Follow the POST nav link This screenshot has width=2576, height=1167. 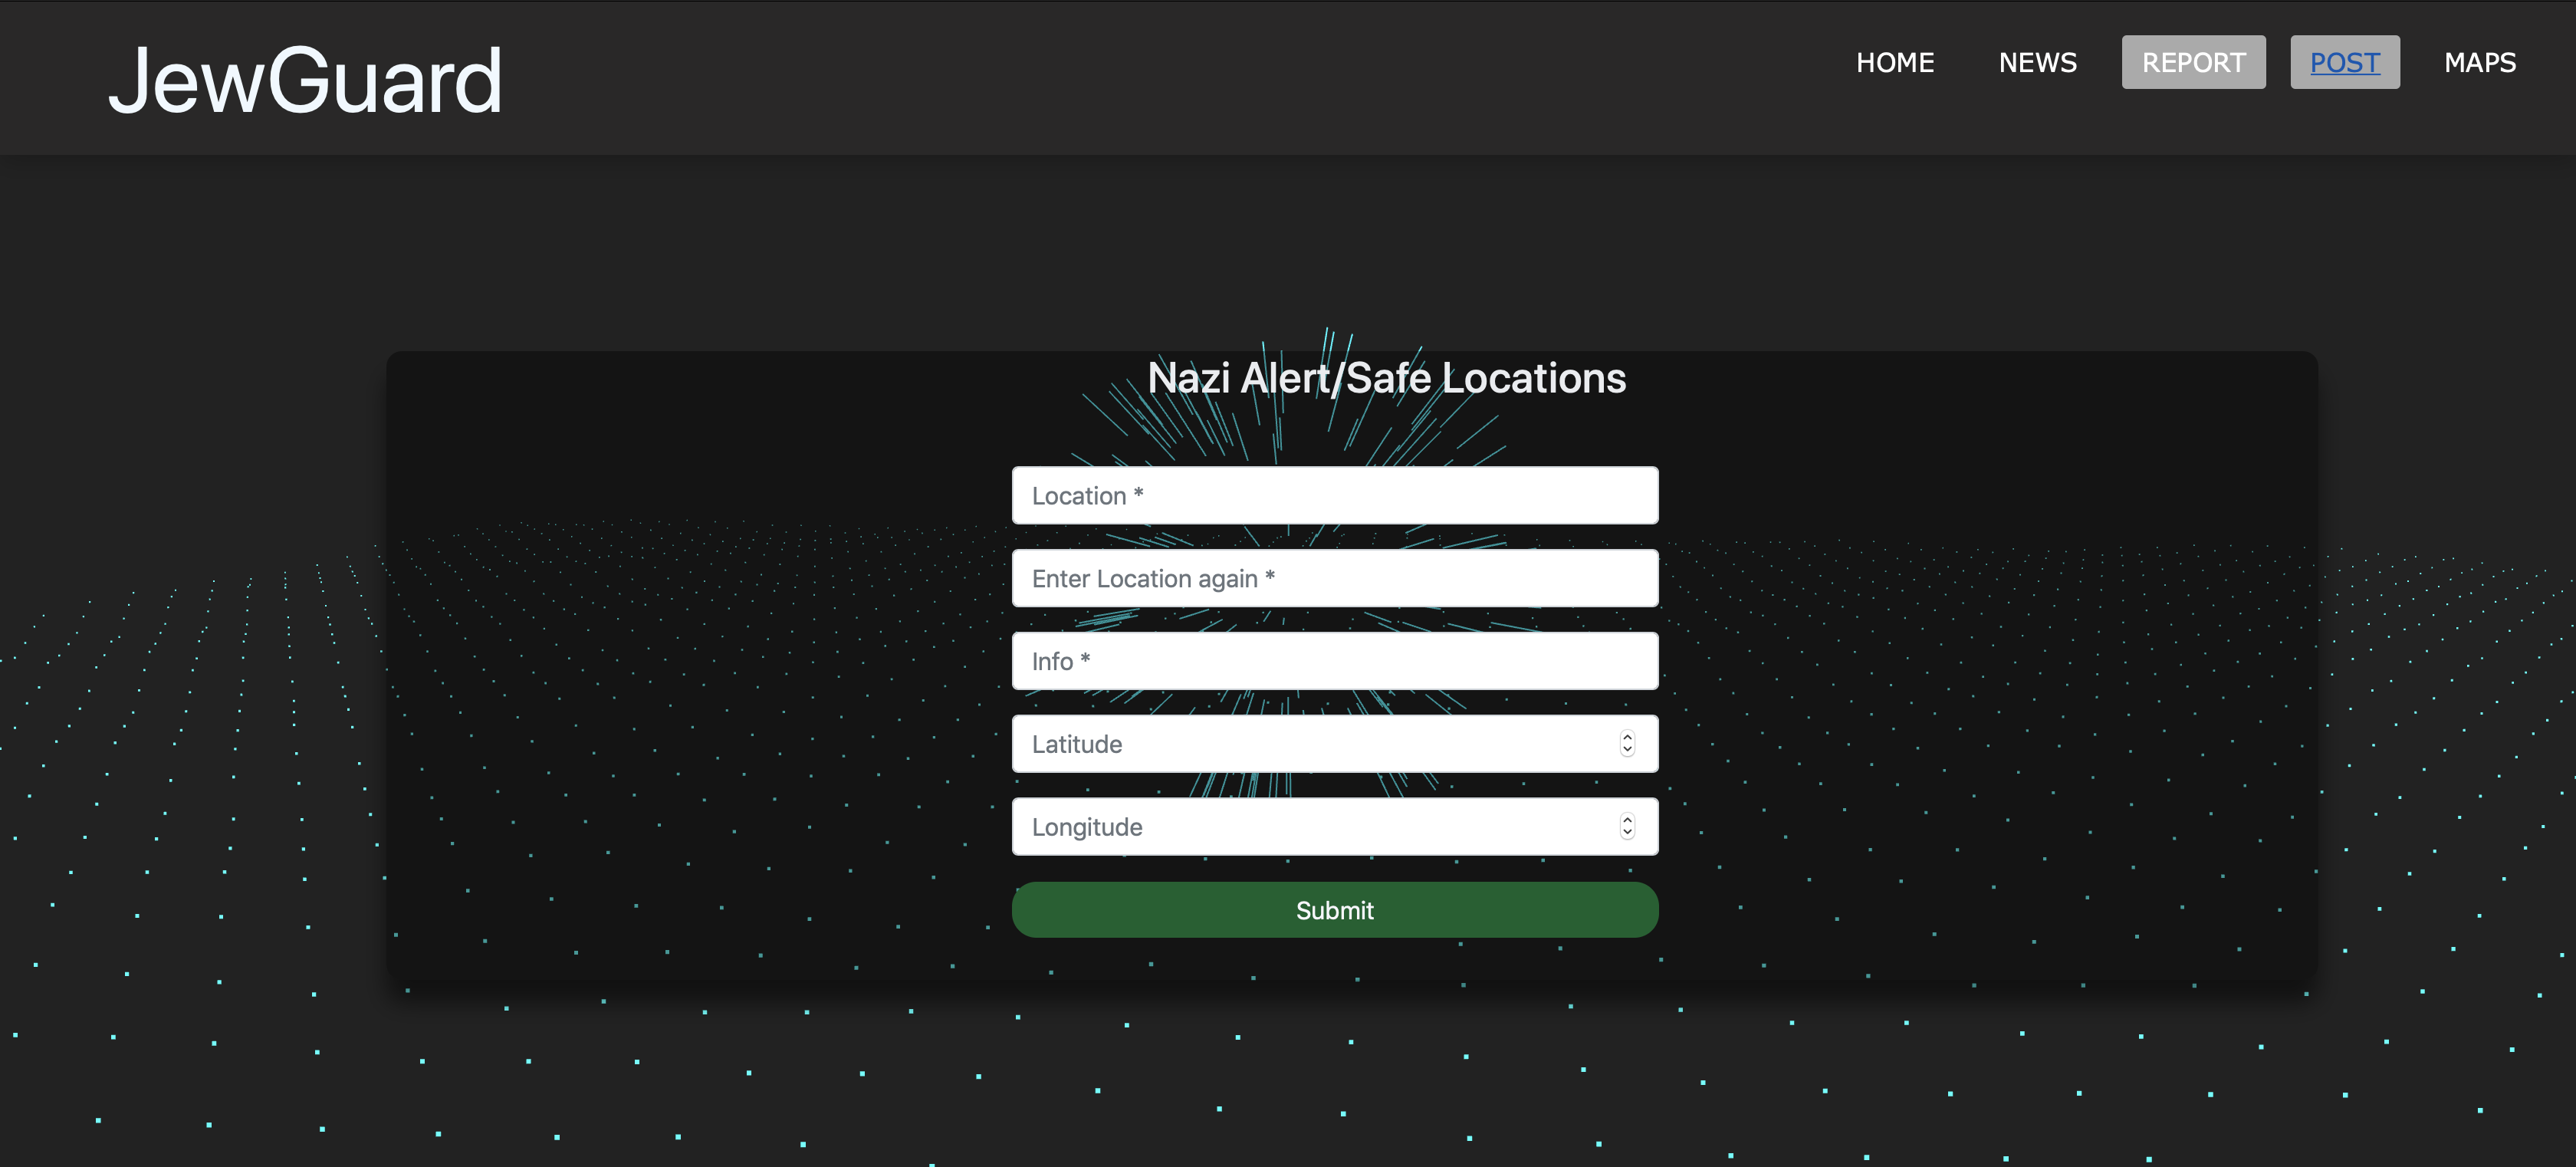click(2344, 62)
